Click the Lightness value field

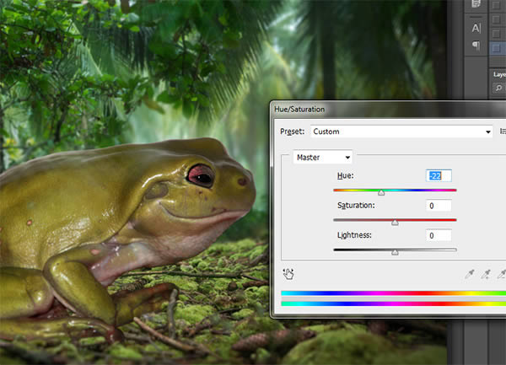[x=439, y=235]
